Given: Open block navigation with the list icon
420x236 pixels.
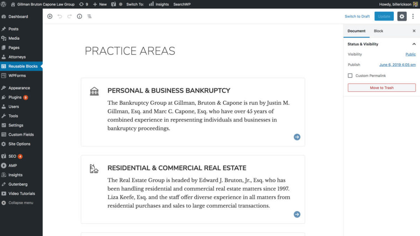Looking at the screenshot, I should 89,16.
